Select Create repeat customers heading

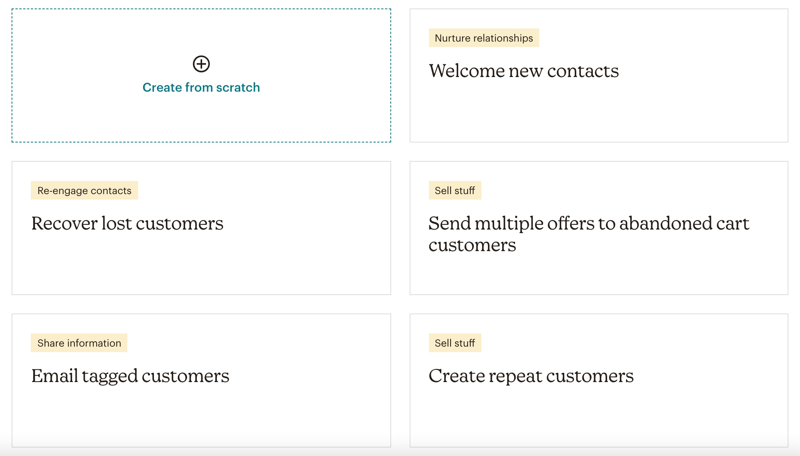(x=531, y=376)
